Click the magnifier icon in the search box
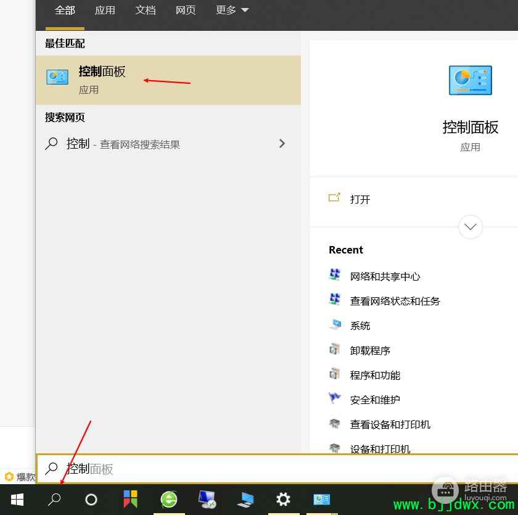The image size is (518, 515). click(51, 468)
